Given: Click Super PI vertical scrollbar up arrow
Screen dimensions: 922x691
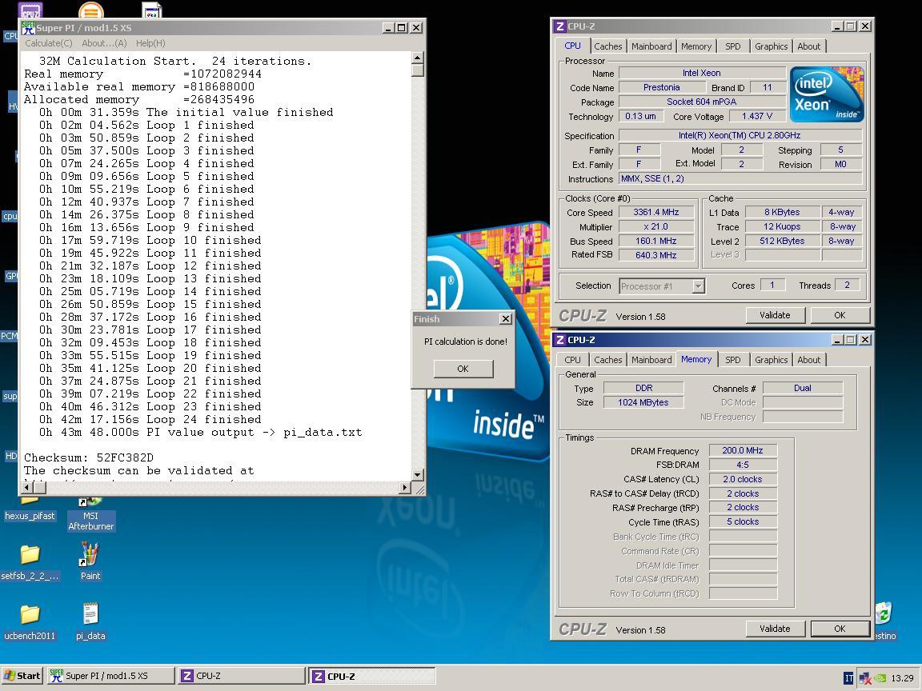Looking at the screenshot, I should tap(418, 58).
